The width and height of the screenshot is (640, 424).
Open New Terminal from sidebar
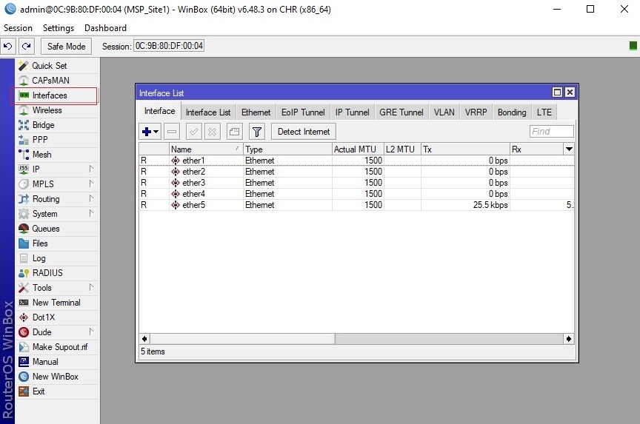[x=58, y=303]
